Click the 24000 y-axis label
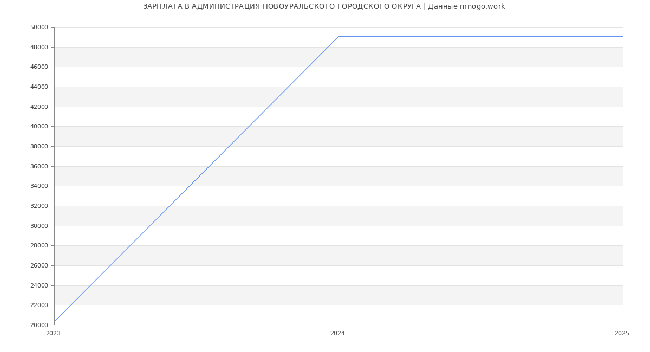Screen dimensions: 650x352 (x=39, y=285)
